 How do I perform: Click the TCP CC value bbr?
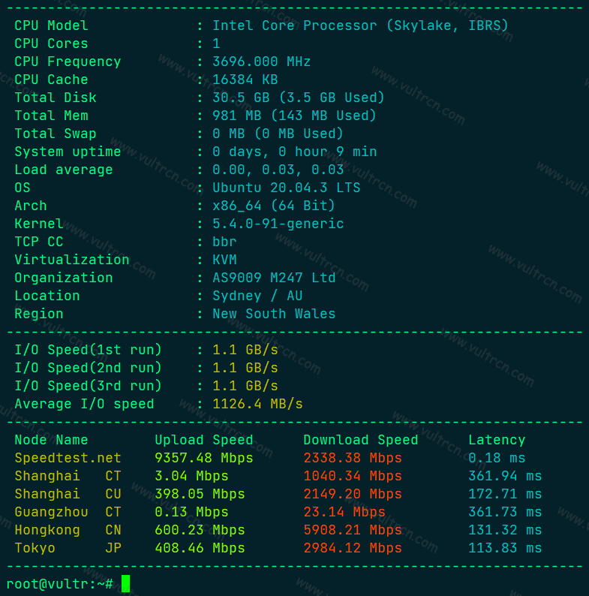[x=224, y=242]
